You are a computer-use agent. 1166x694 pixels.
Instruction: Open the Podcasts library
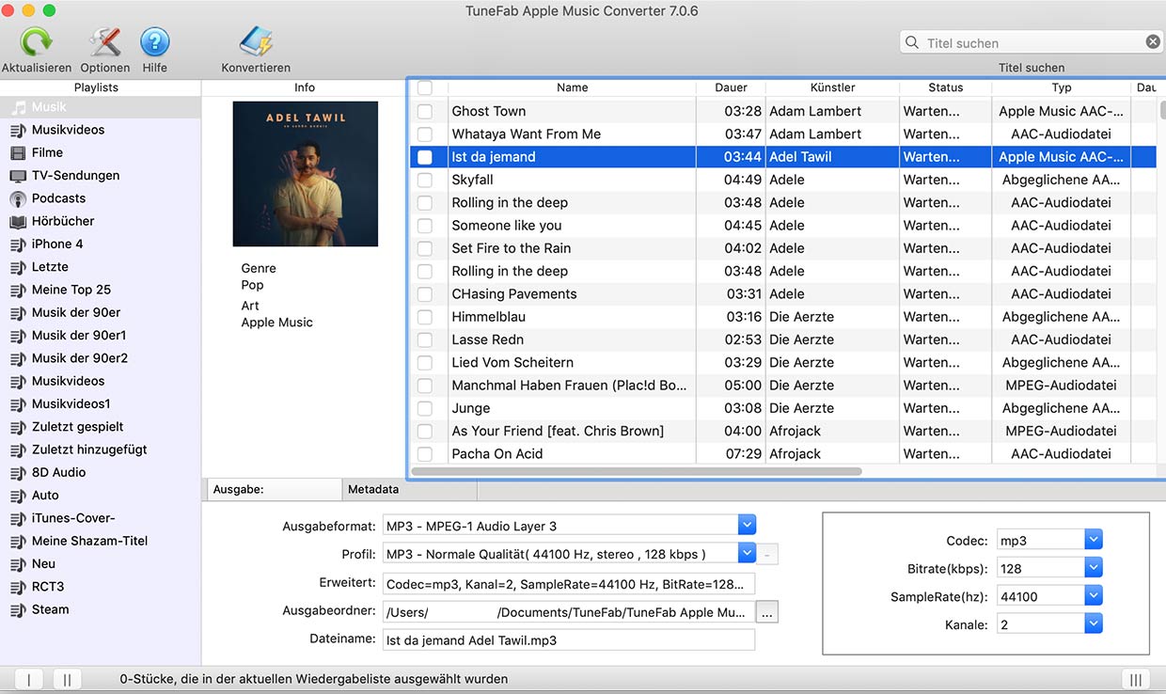coord(101,198)
